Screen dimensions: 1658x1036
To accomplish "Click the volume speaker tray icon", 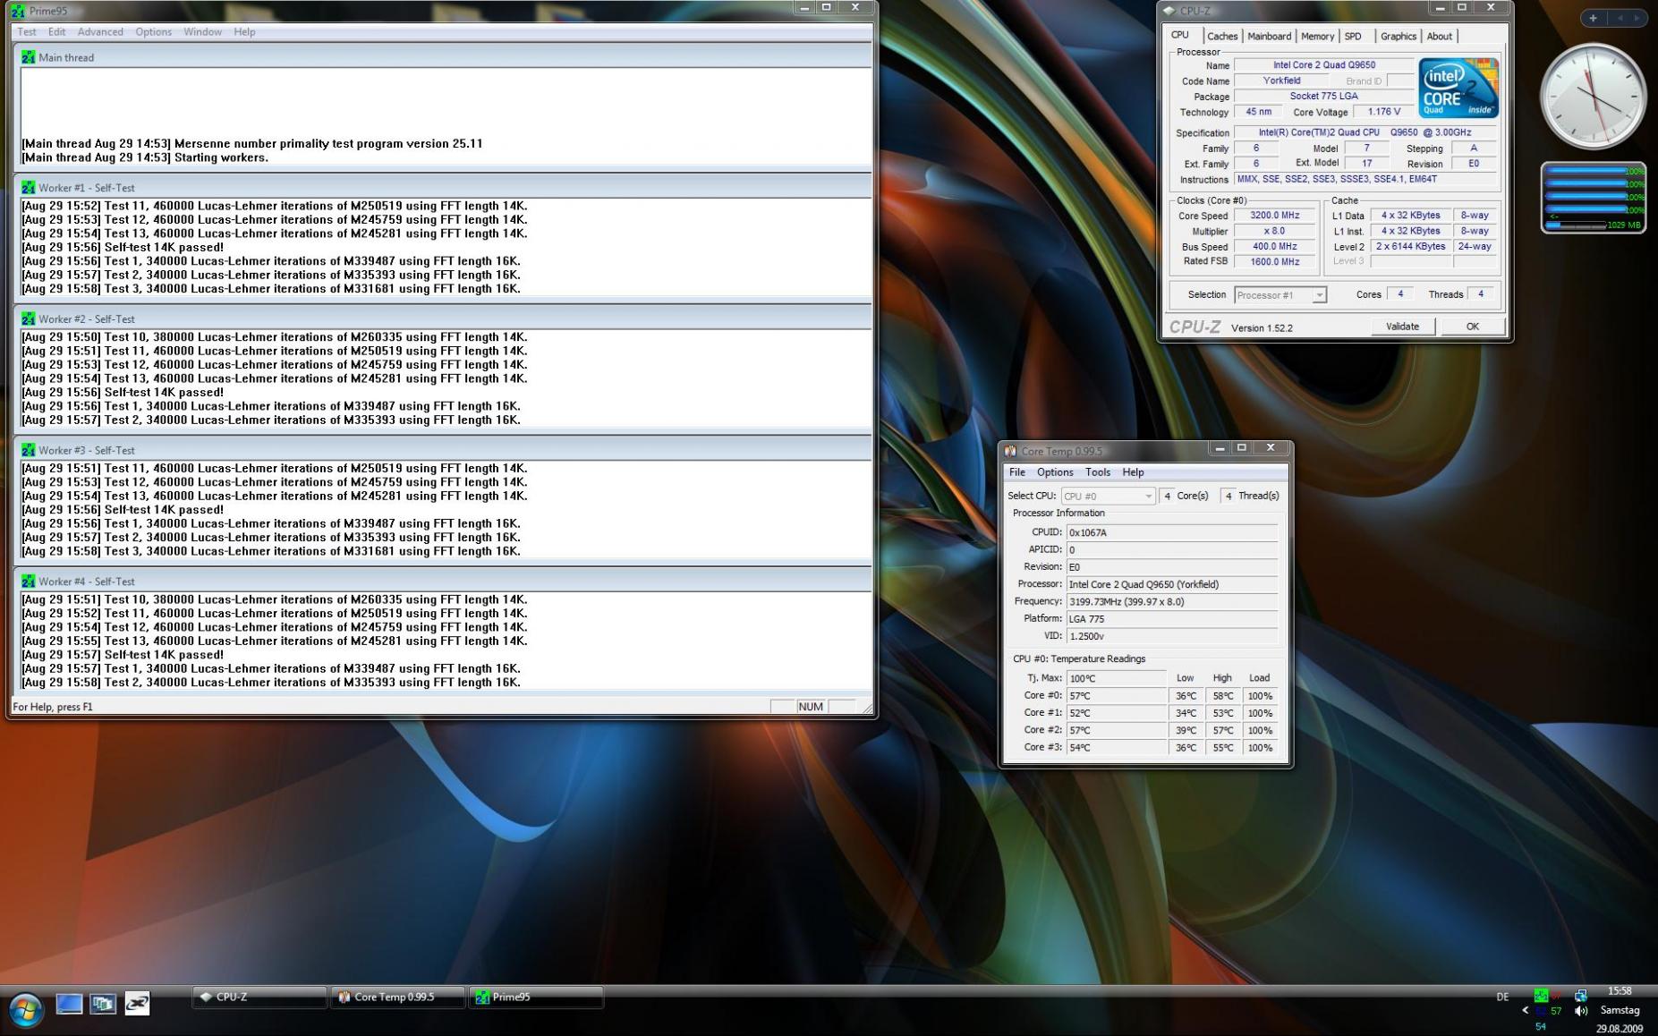I will pos(1581,1011).
